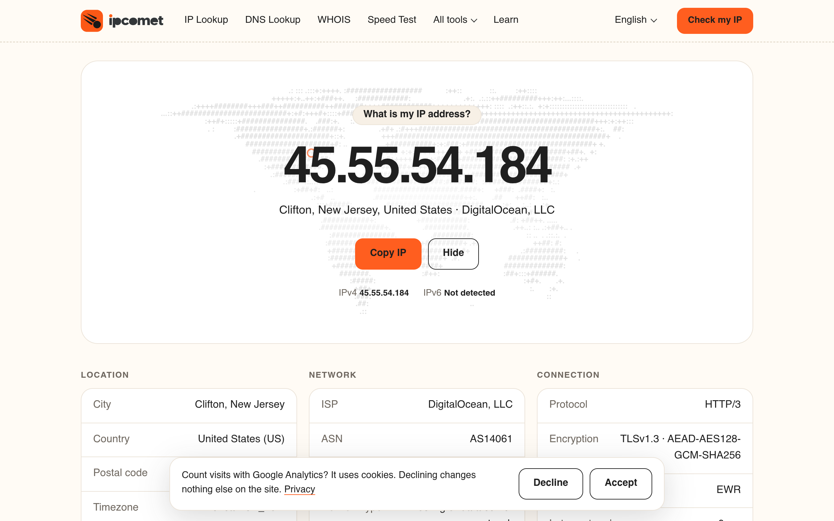Open the WHOIS tool

point(334,20)
